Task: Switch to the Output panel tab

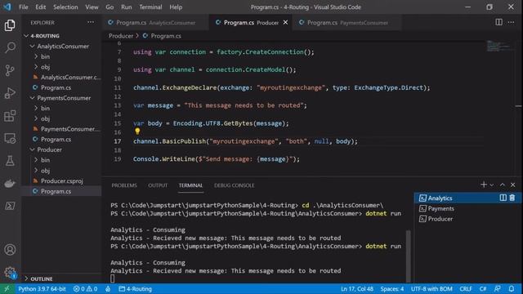Action: (158, 185)
